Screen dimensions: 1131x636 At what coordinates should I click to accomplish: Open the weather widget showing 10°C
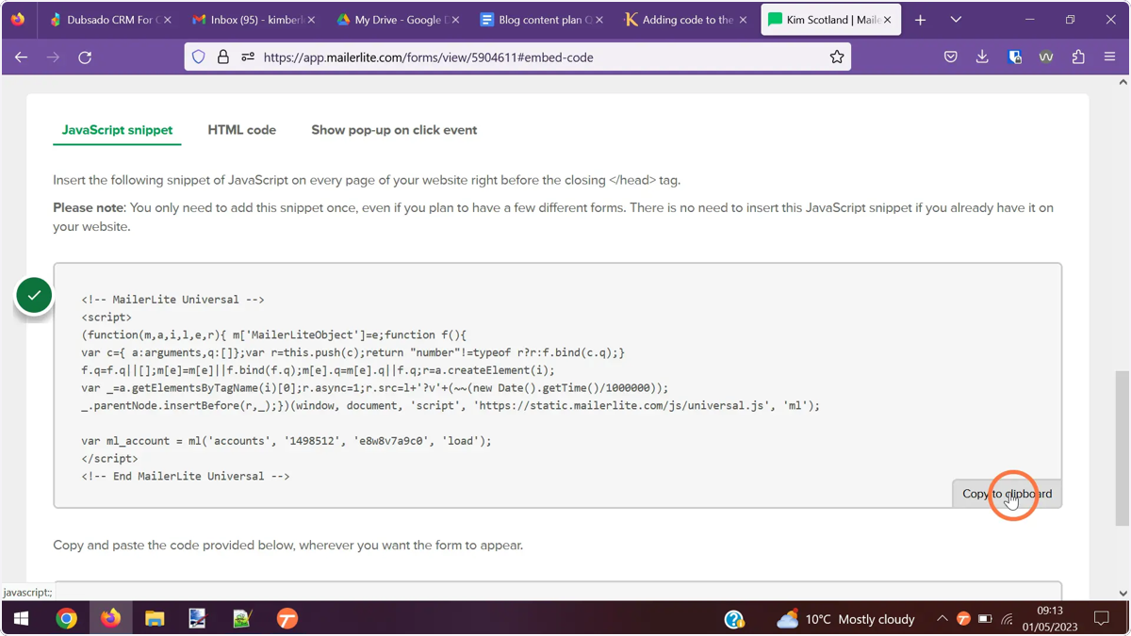845,619
